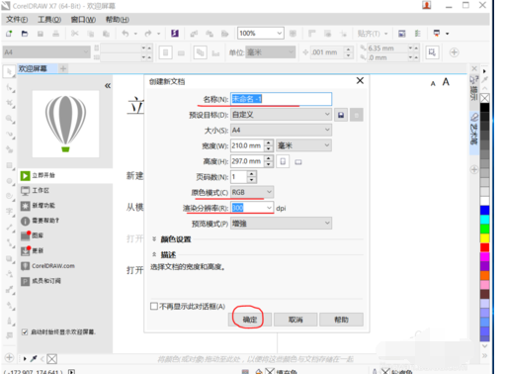Image resolution: width=507 pixels, height=374 pixels.
Task: Click the 取消 button
Action: click(296, 320)
